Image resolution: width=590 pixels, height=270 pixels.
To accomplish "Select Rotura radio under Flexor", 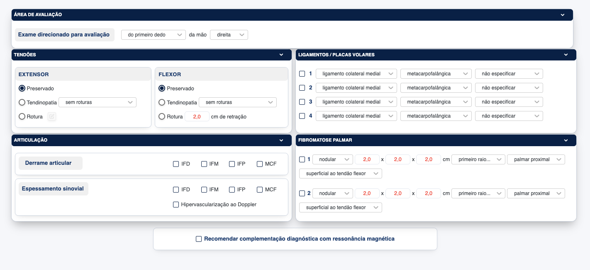I will (162, 117).
